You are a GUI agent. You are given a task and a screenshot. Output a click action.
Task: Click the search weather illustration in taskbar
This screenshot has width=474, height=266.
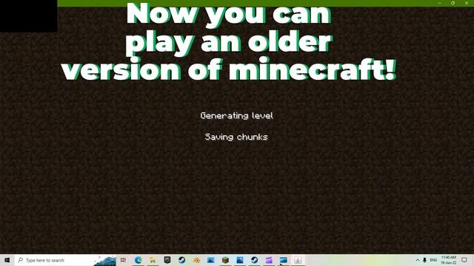click(105, 261)
